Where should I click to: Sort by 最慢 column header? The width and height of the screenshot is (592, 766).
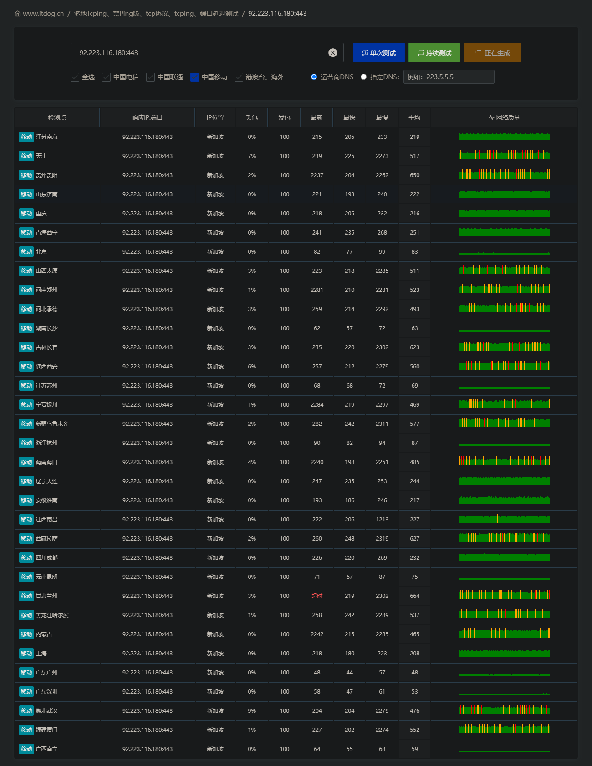coord(382,117)
